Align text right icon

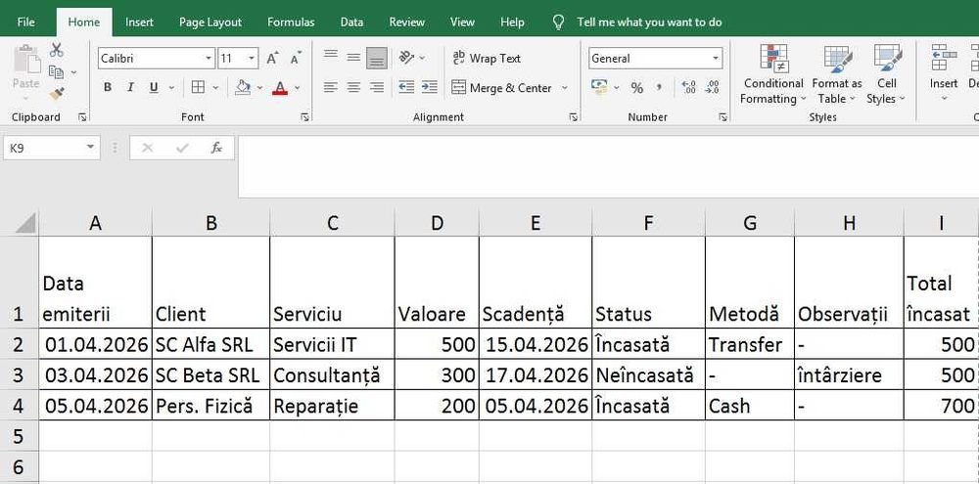click(377, 87)
